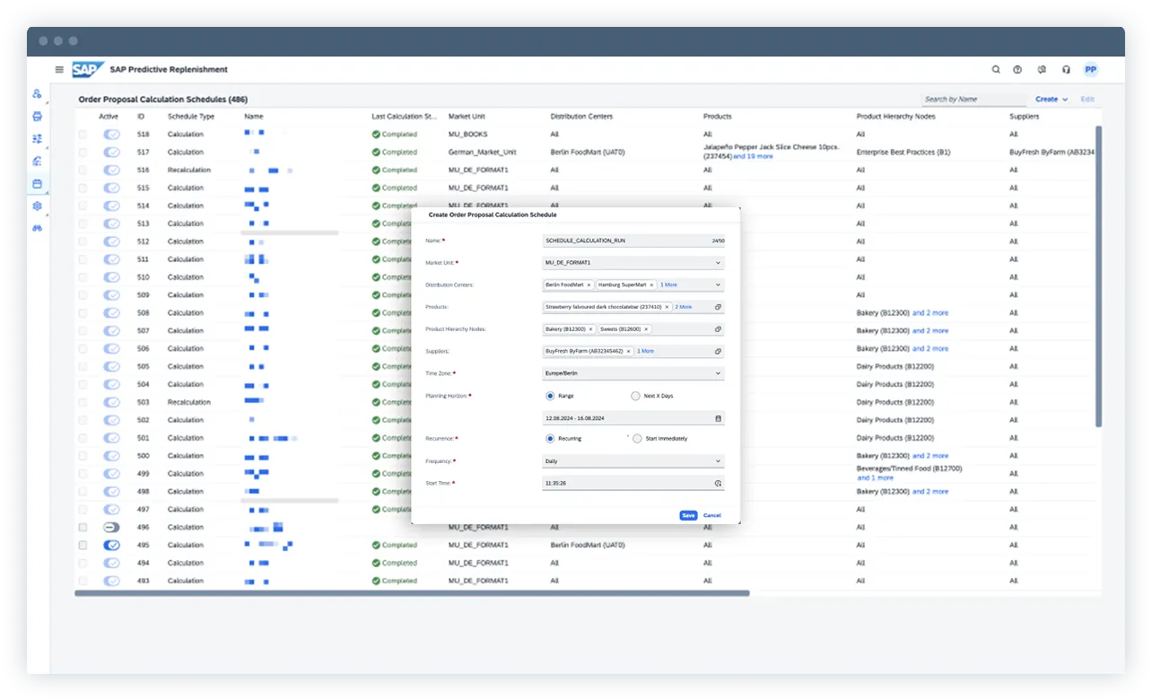1152x700 pixels.
Task: Click the PP profile avatar
Action: (1090, 69)
